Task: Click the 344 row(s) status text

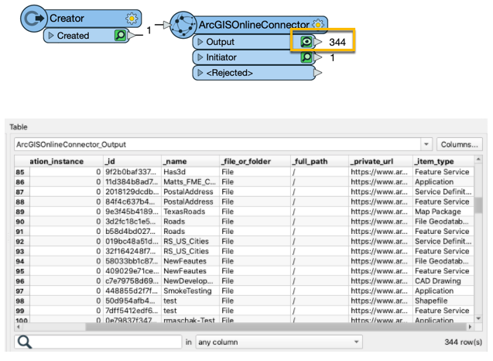Action: 463,342
